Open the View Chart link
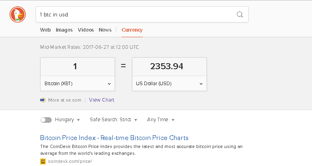 pyautogui.click(x=101, y=100)
